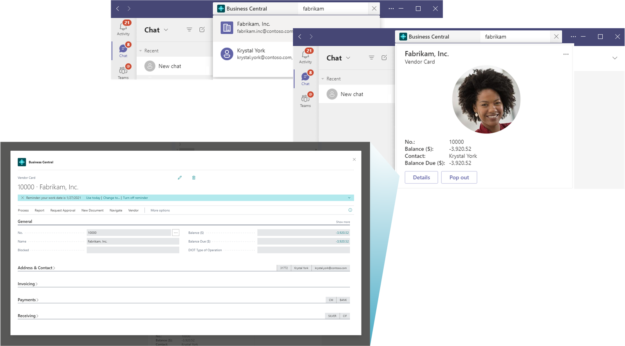Screen dimensions: 625x346
Task: Expand the Payments section
Action: [x=28, y=300]
